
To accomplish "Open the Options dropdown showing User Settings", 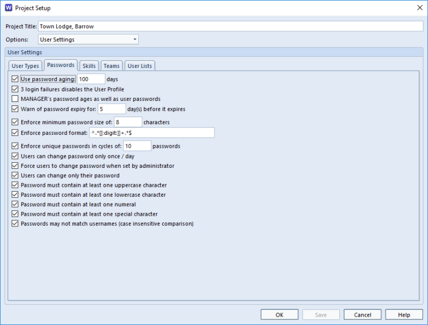I will 88,40.
